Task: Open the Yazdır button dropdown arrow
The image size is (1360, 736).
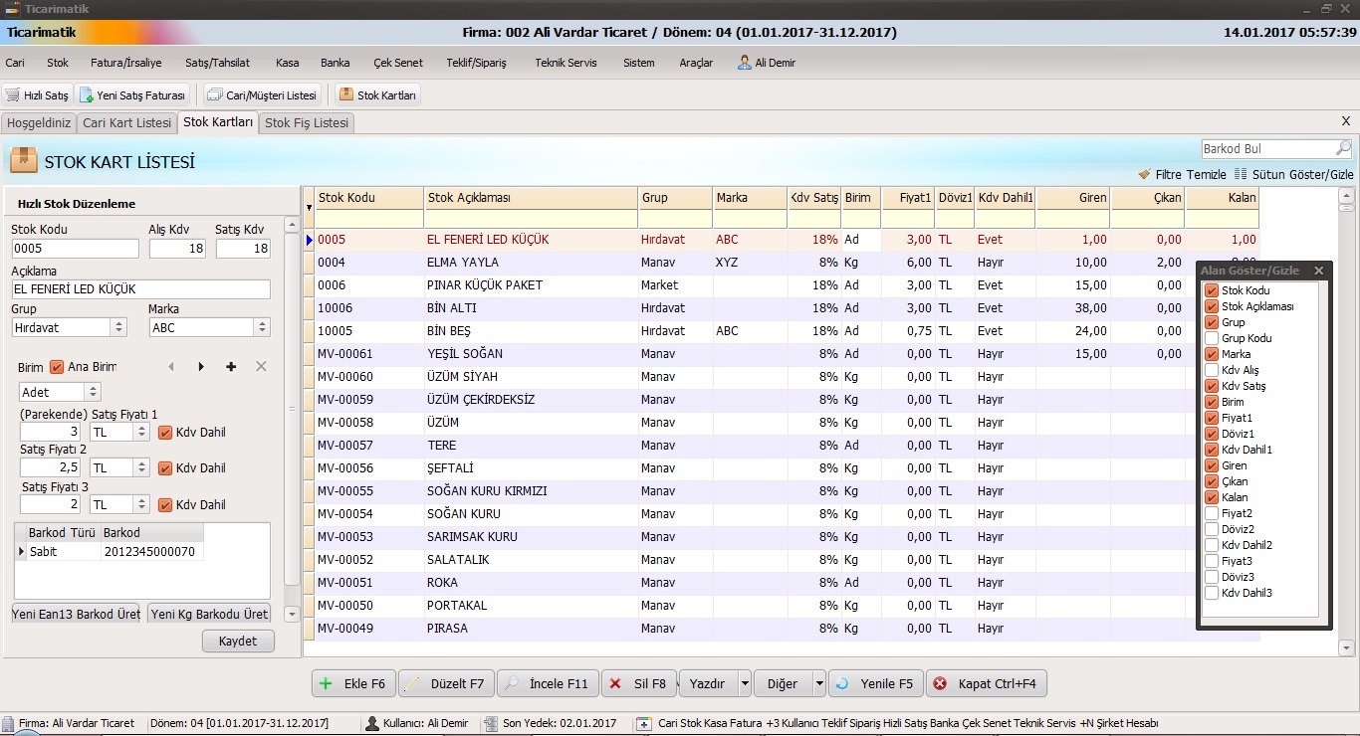Action: 745,684
